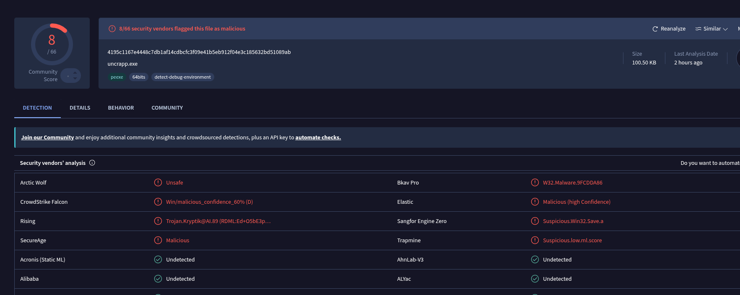The image size is (740, 295).
Task: Click the 100.50 KB size value
Action: coord(644,63)
